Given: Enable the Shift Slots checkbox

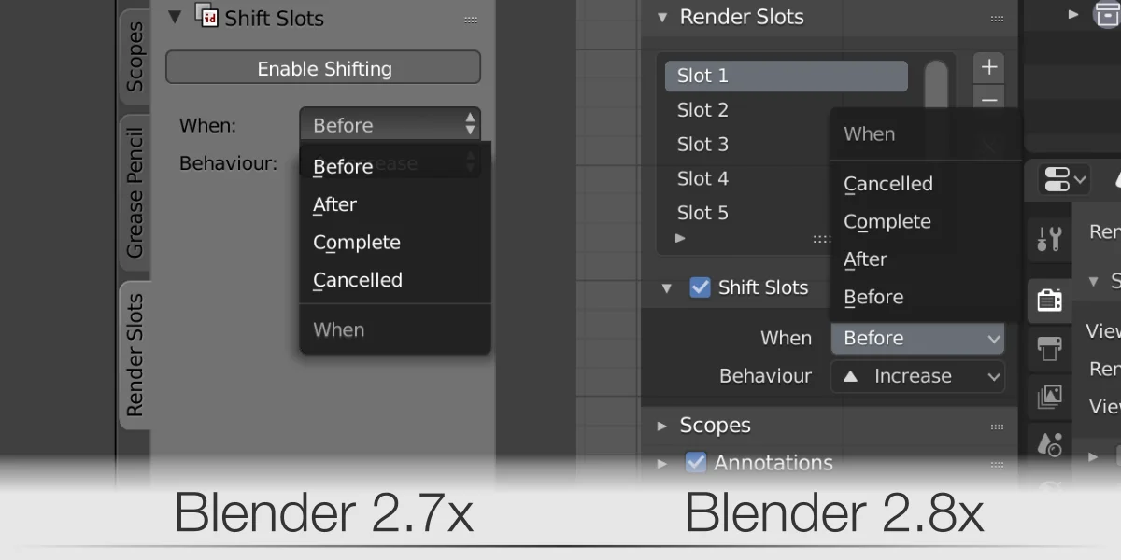Looking at the screenshot, I should point(701,287).
